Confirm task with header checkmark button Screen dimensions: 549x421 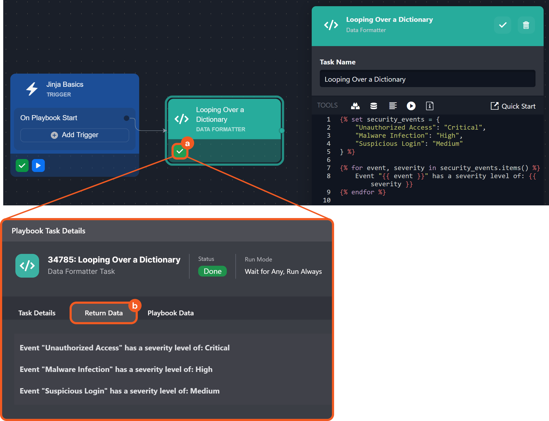point(502,25)
